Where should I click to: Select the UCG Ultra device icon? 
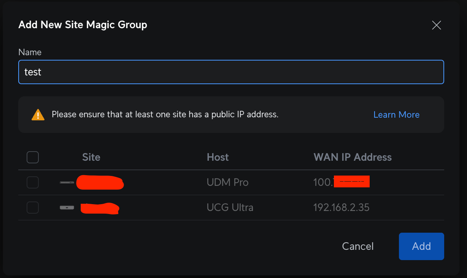[67, 208]
